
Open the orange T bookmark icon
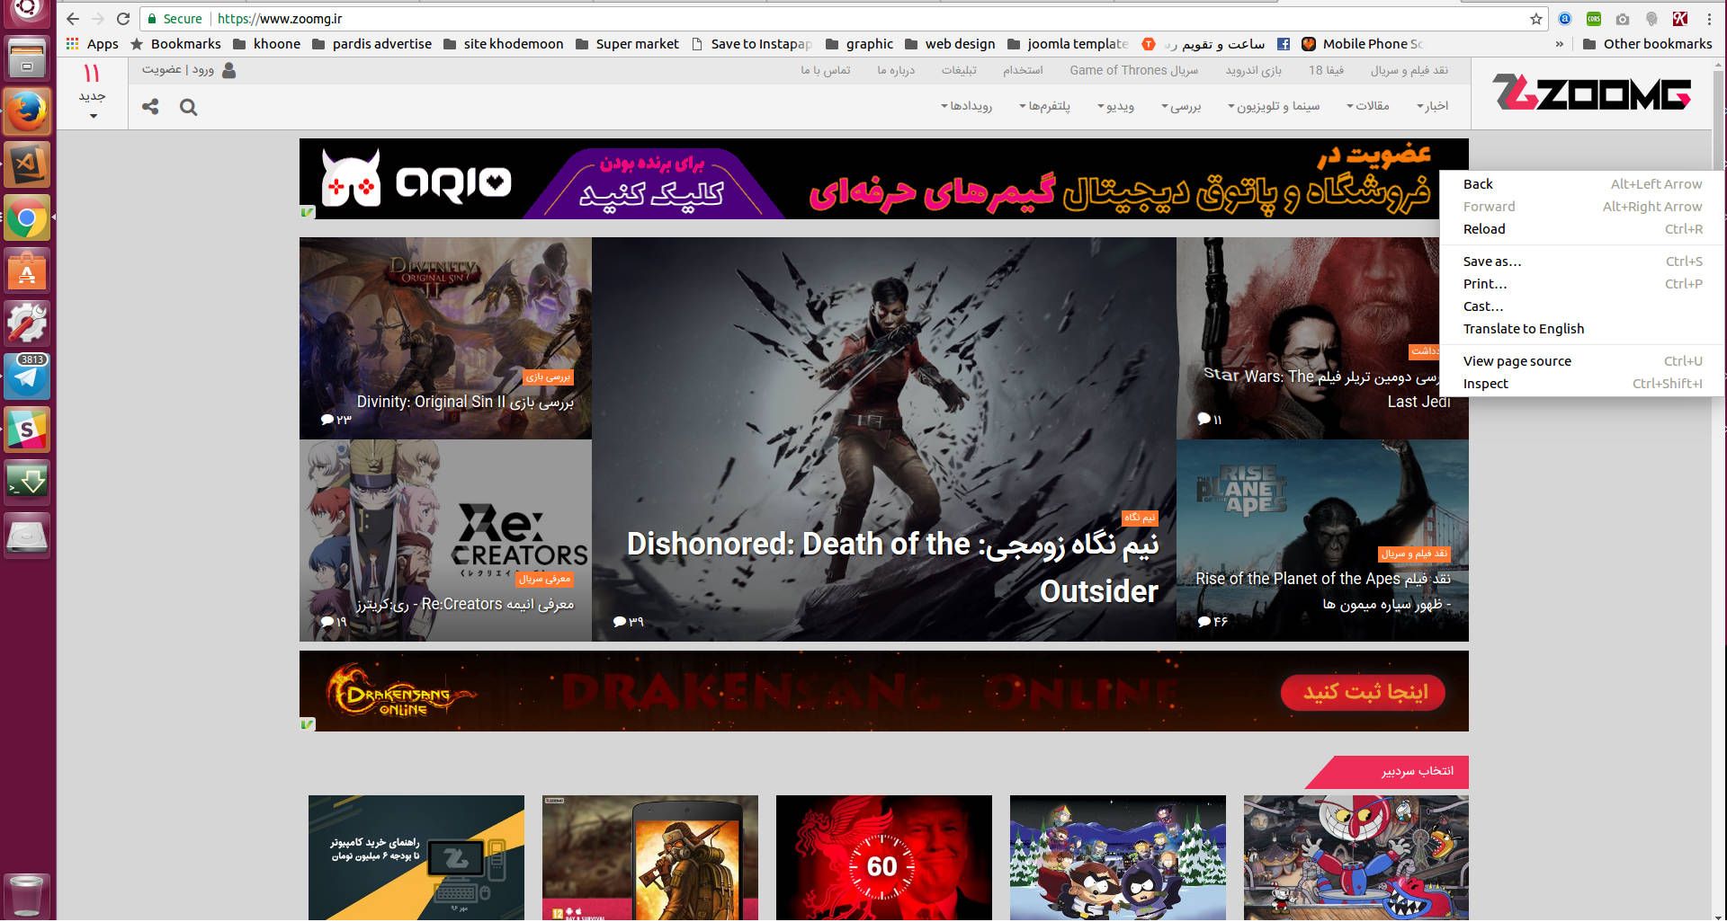point(1149,44)
